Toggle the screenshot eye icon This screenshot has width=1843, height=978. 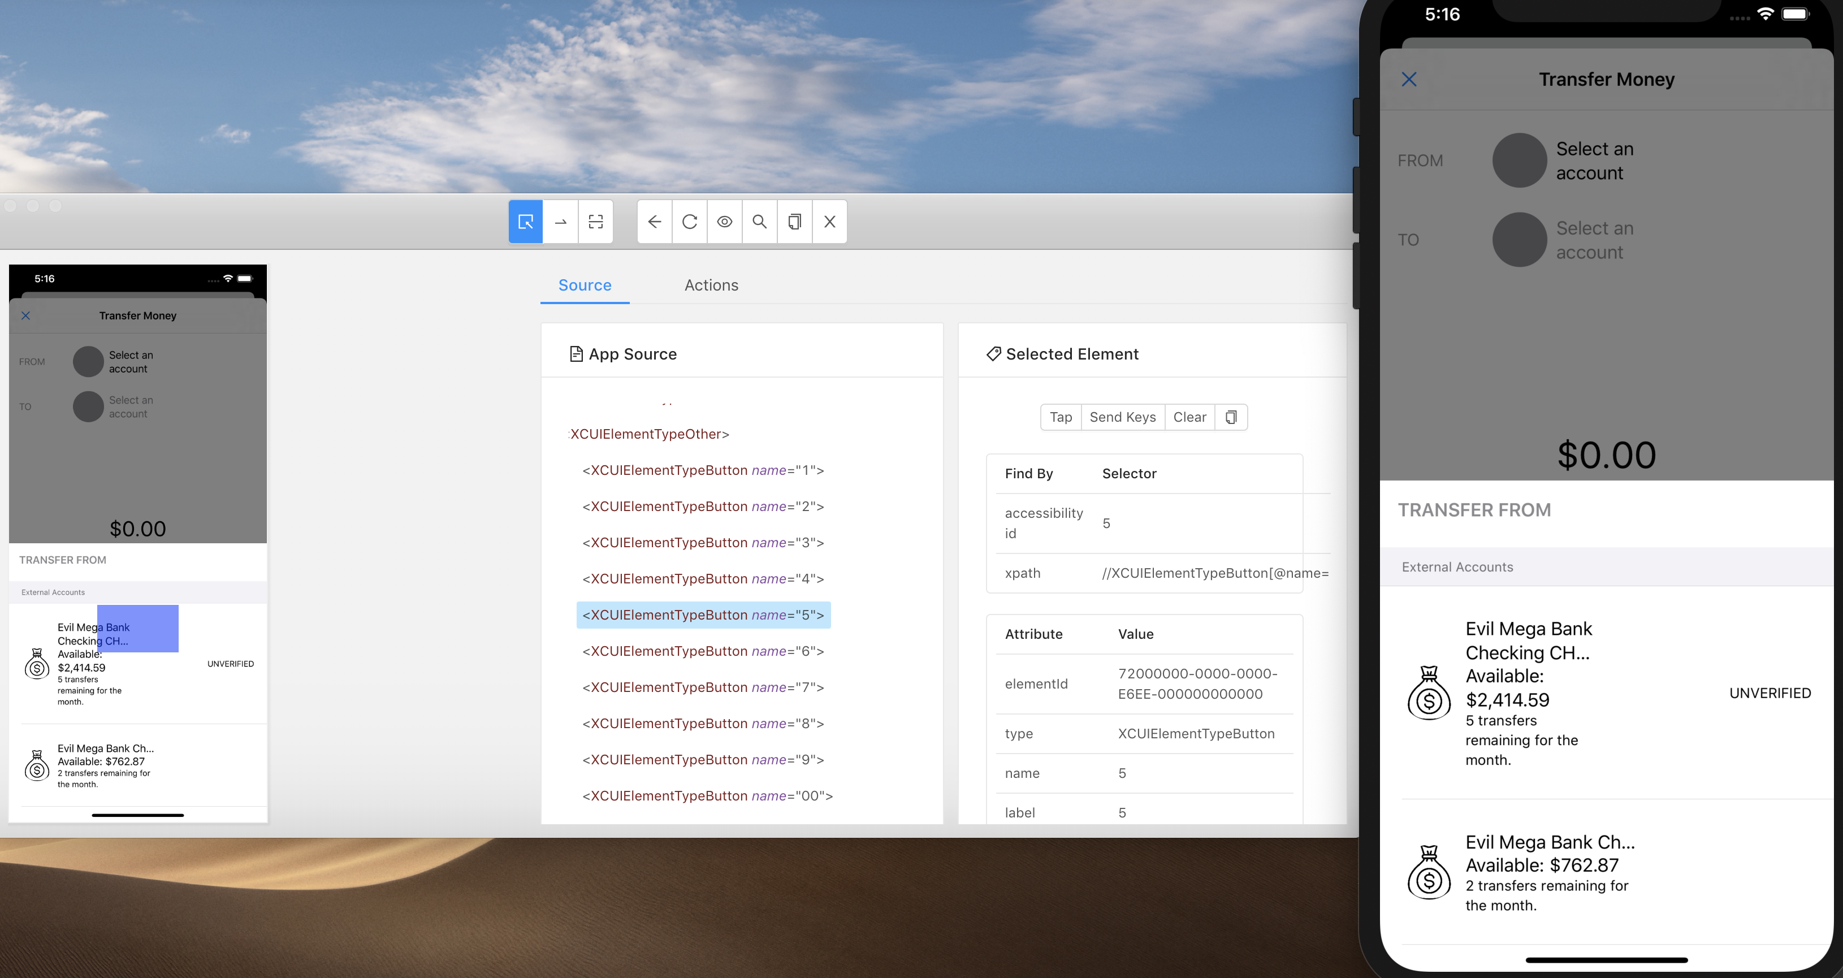[725, 222]
